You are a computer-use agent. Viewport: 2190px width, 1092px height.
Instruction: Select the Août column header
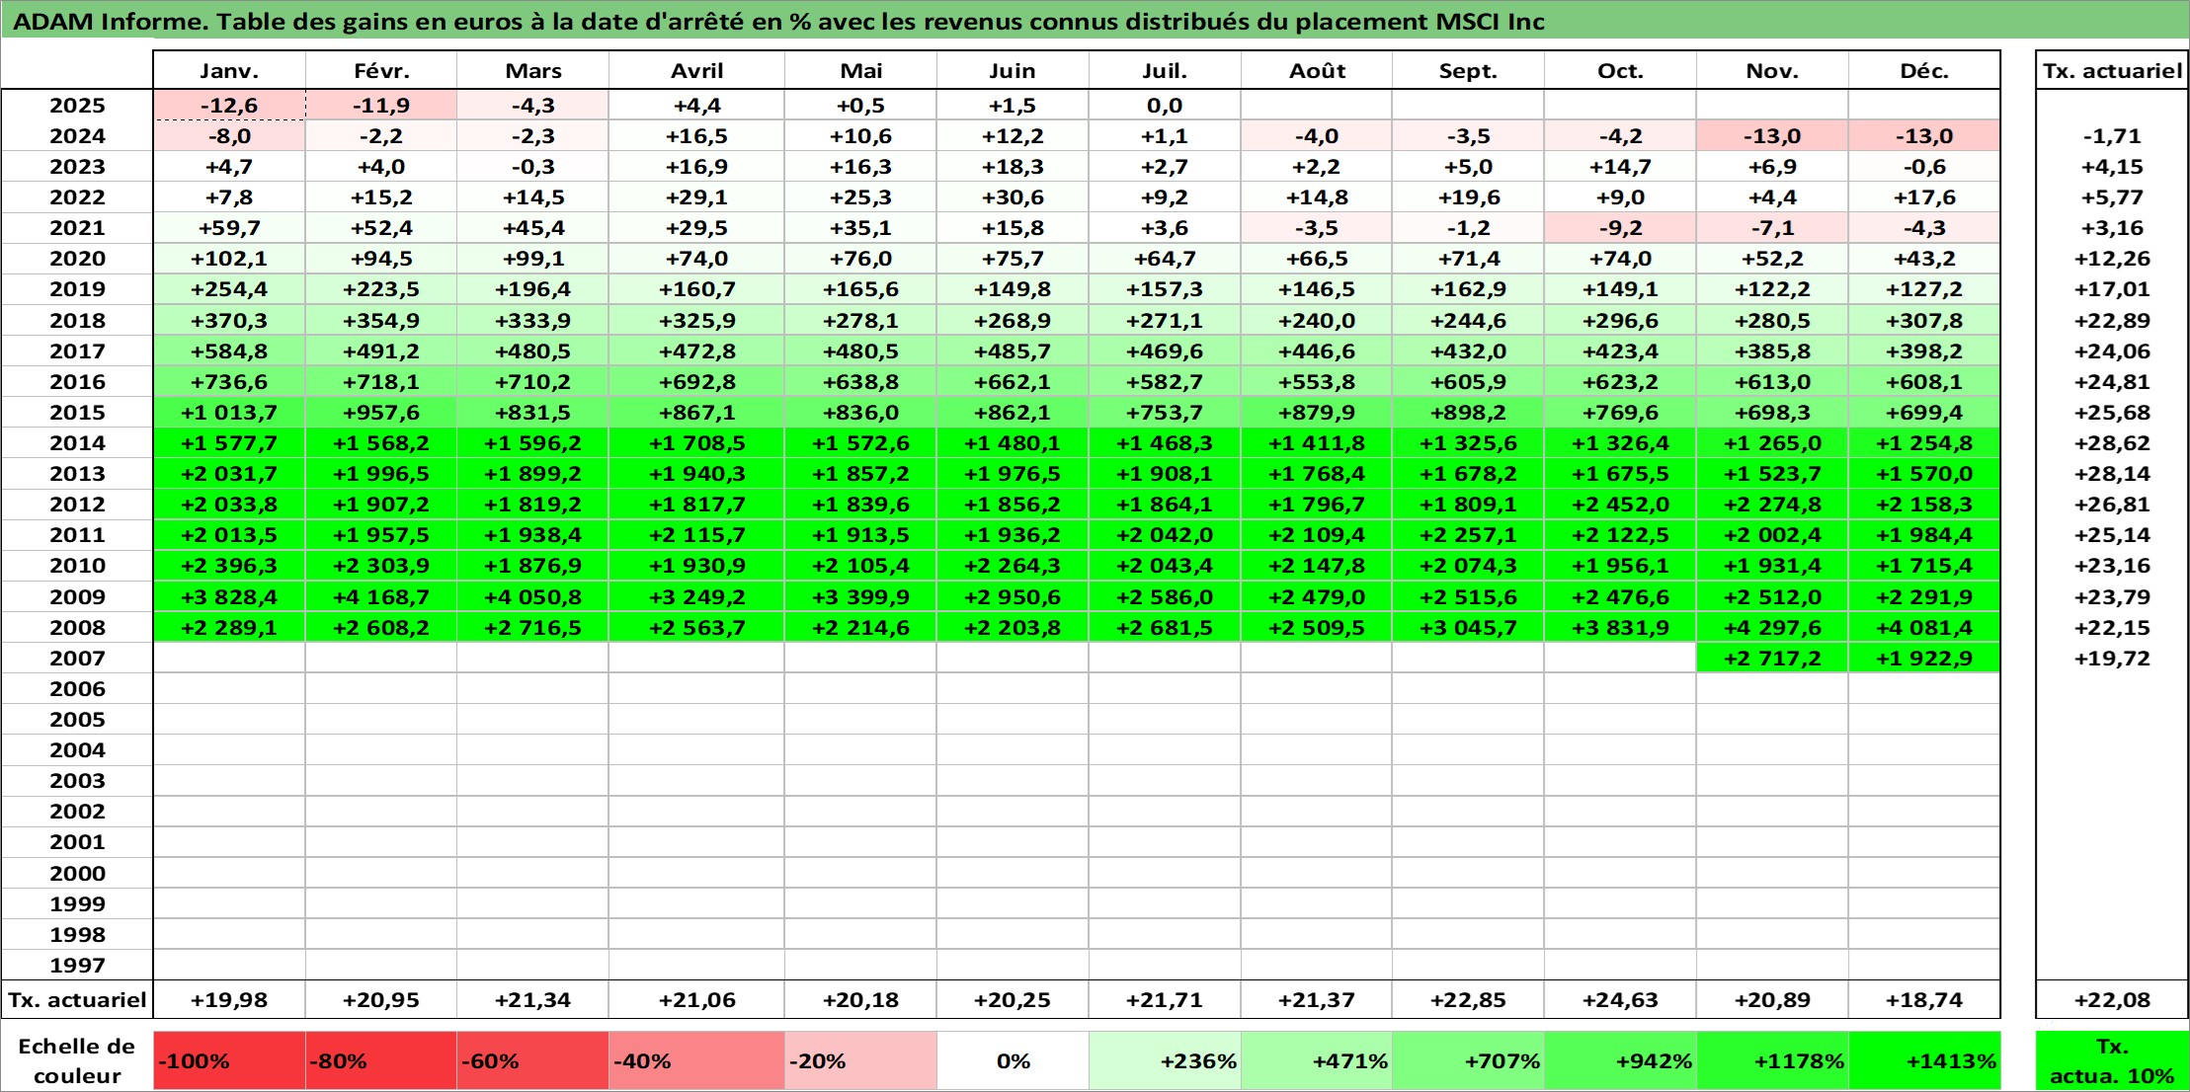(x=1317, y=70)
